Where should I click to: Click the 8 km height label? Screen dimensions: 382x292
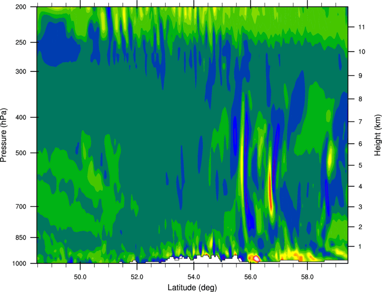[360, 99]
